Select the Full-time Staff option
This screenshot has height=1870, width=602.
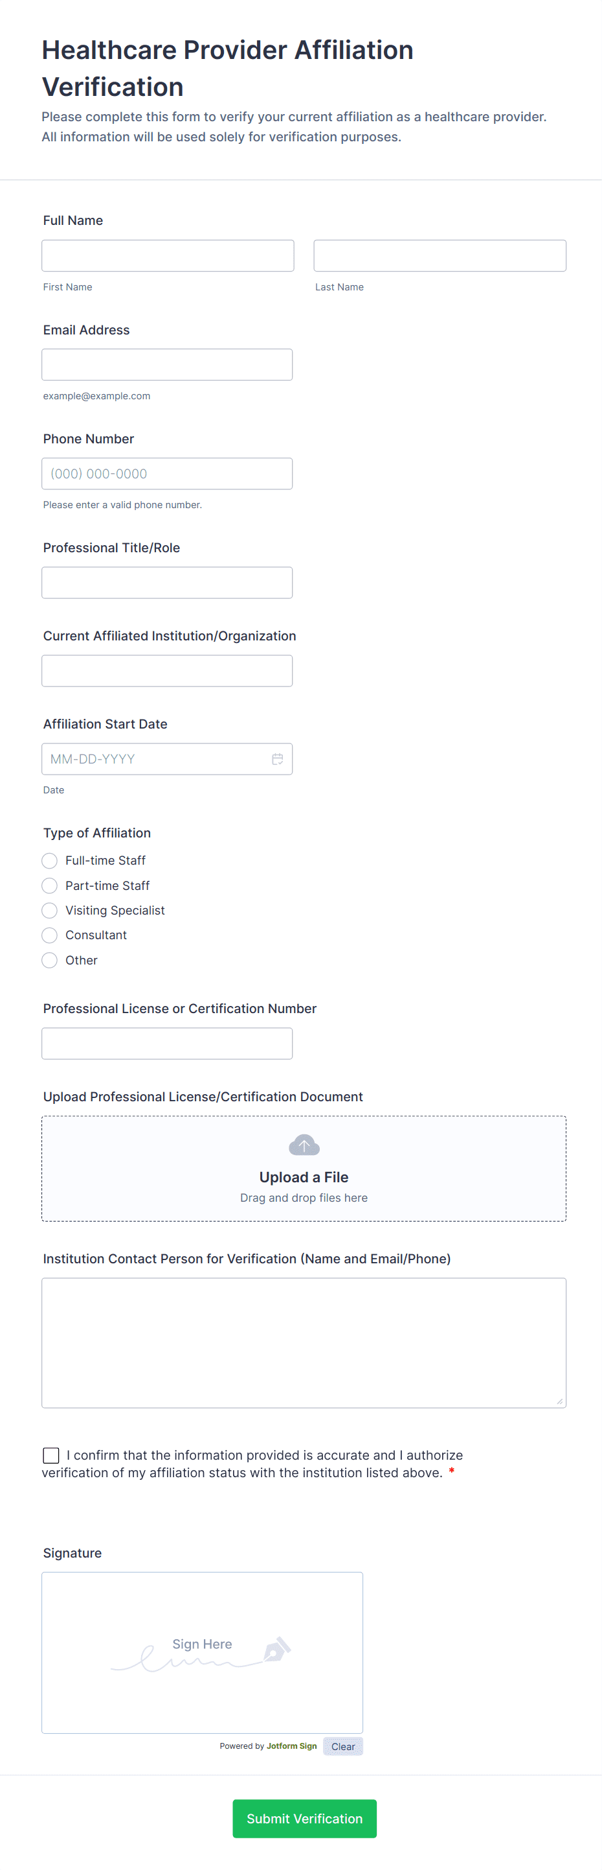tap(49, 860)
